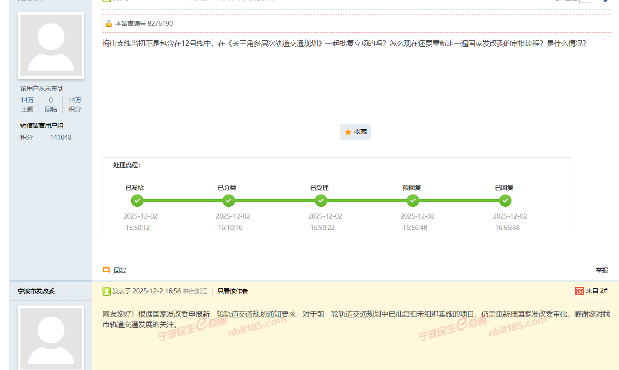Click the lock icon beside 本留言编号
619x370 pixels.
(109, 24)
